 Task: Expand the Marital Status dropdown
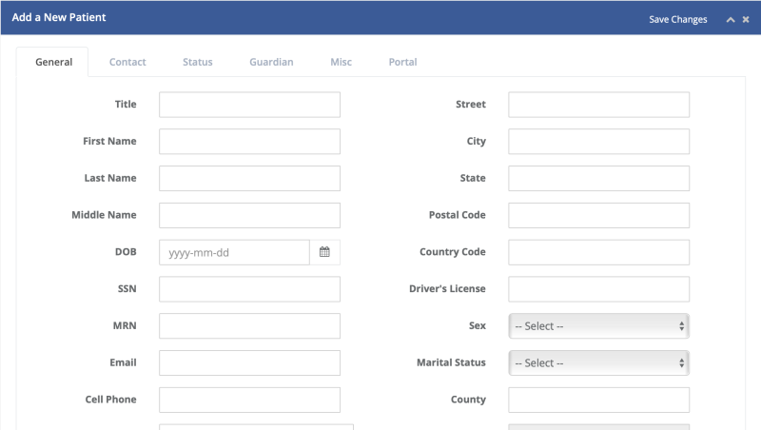pyautogui.click(x=598, y=363)
